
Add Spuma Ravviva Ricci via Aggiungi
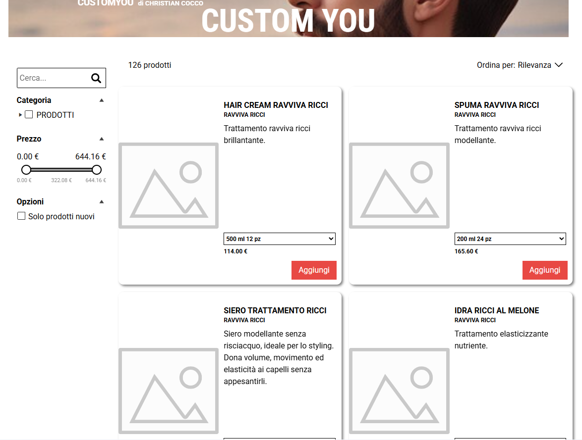545,270
